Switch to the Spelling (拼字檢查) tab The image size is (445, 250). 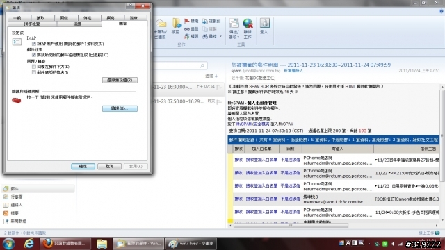[x=32, y=24]
